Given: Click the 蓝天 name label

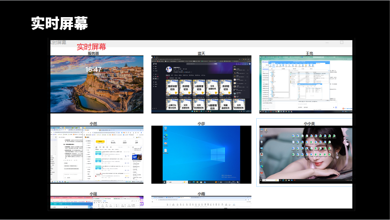Looking at the screenshot, I should [201, 53].
